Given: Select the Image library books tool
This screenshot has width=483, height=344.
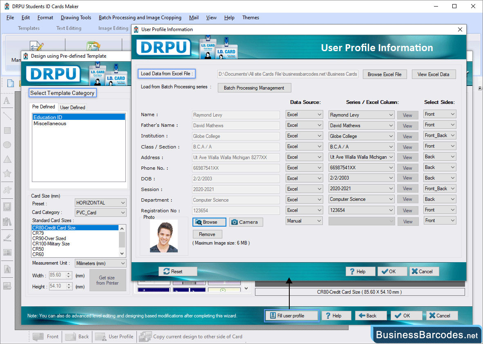Looking at the screenshot, I should 7,221.
